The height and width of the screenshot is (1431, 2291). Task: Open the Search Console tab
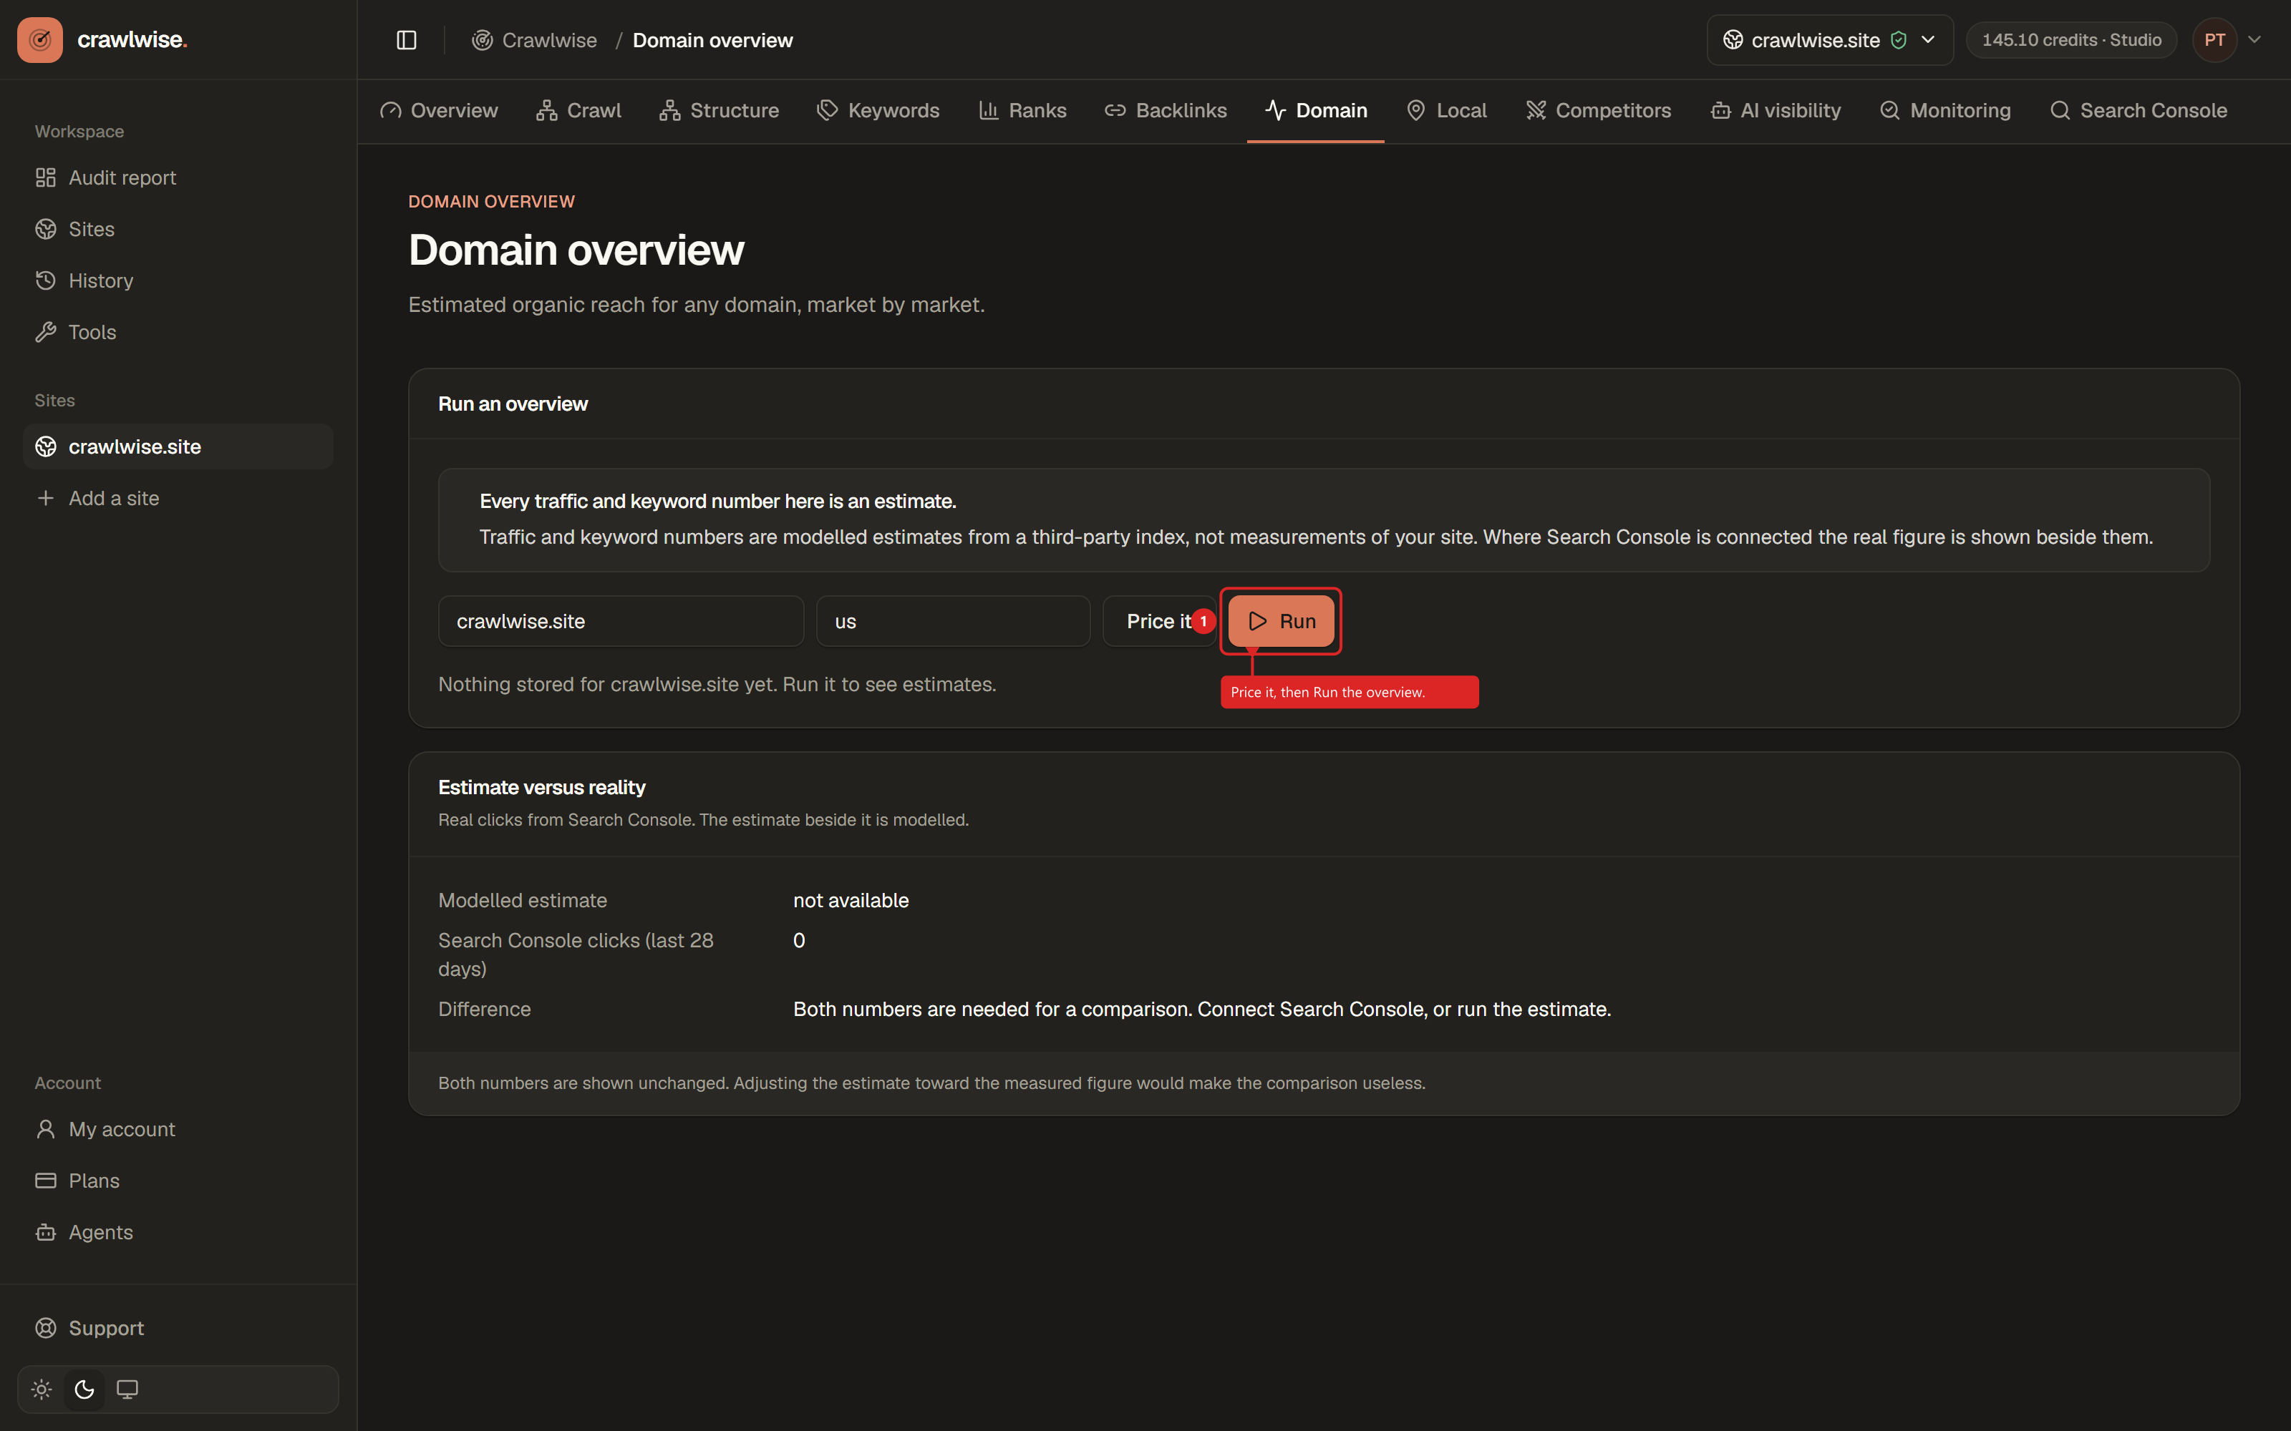2138,111
